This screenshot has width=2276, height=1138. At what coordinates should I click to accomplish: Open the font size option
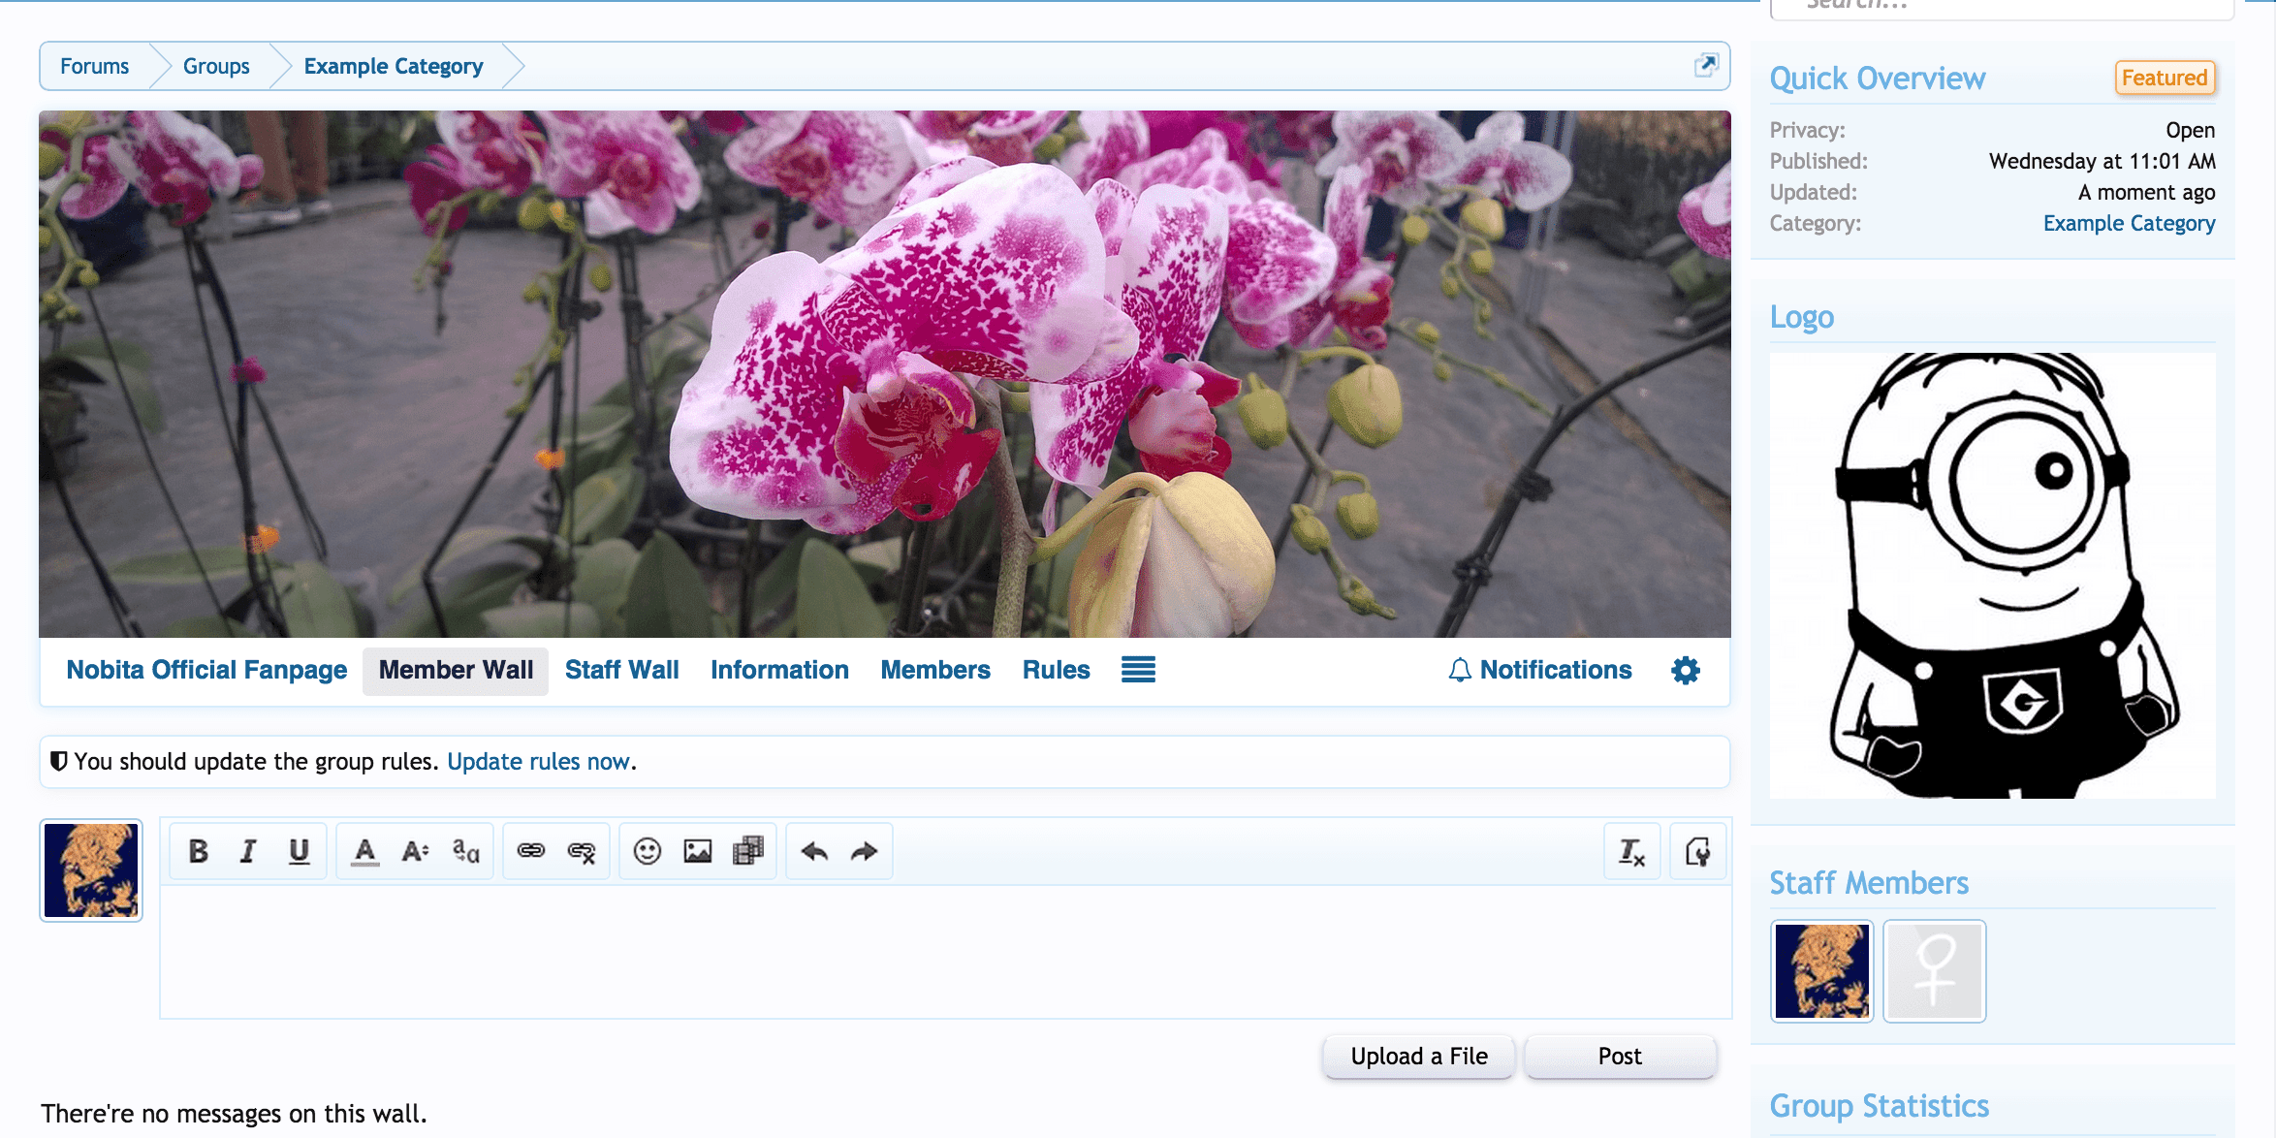click(415, 851)
